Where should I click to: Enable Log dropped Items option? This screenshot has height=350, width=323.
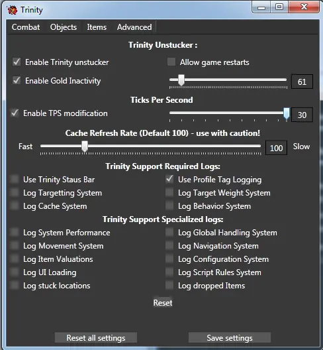(x=169, y=285)
